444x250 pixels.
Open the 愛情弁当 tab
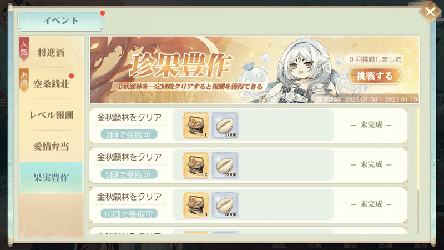click(x=51, y=147)
